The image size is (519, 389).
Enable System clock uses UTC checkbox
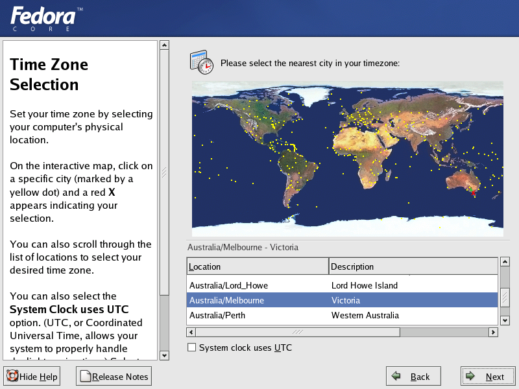191,348
